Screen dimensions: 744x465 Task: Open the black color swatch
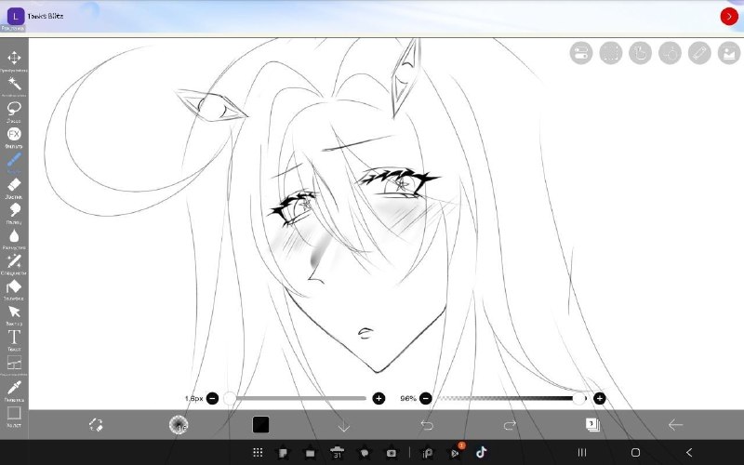[x=260, y=425]
